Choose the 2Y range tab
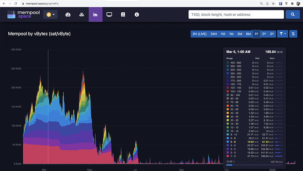Screen dimensions: 303x171 [264, 34]
